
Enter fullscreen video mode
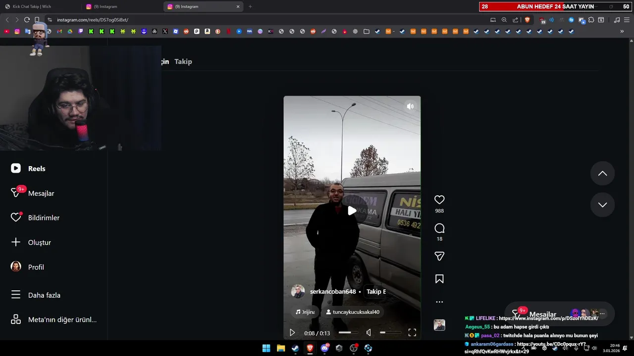412,333
